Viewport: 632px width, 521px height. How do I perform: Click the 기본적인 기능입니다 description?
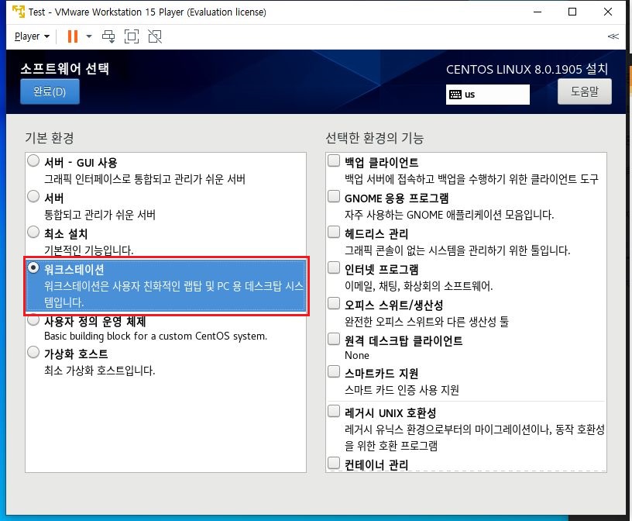(88, 250)
